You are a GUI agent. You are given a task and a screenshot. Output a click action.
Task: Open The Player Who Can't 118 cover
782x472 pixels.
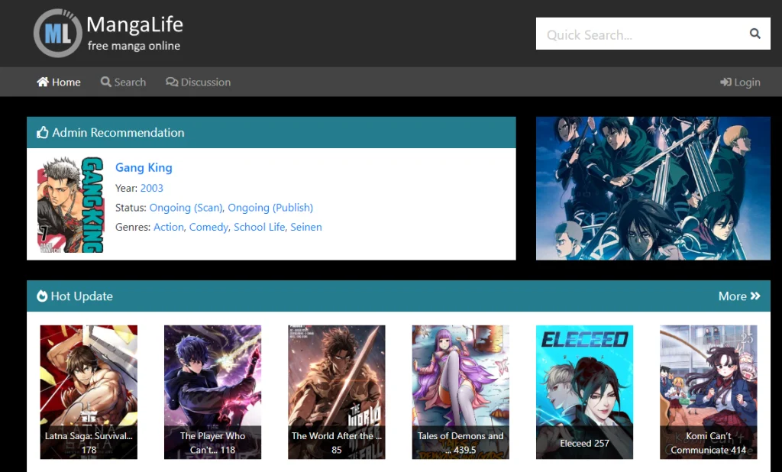(212, 392)
